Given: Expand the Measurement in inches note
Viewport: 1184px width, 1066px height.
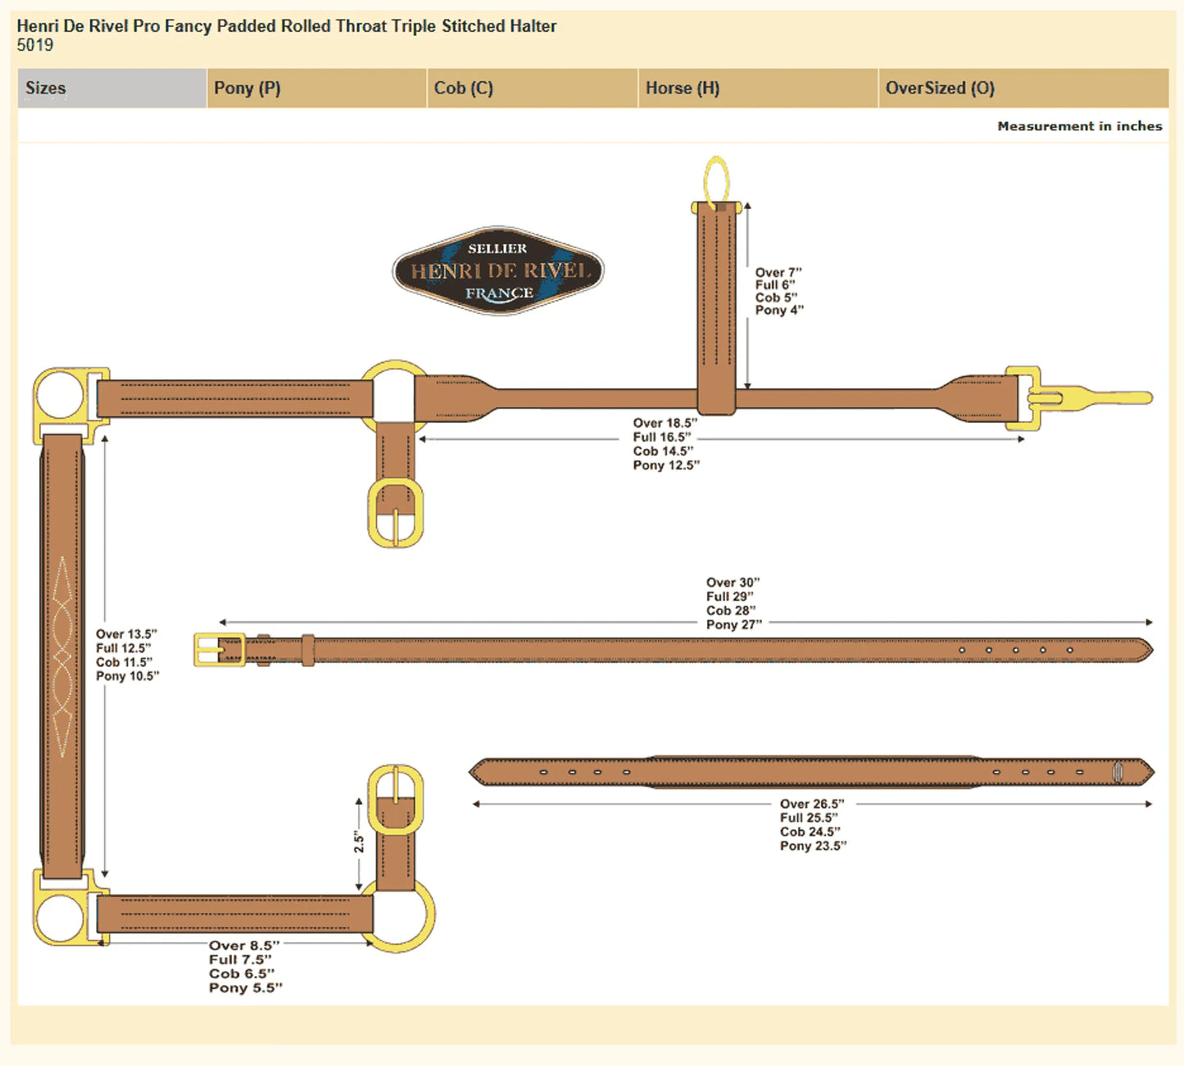Looking at the screenshot, I should click(1080, 125).
